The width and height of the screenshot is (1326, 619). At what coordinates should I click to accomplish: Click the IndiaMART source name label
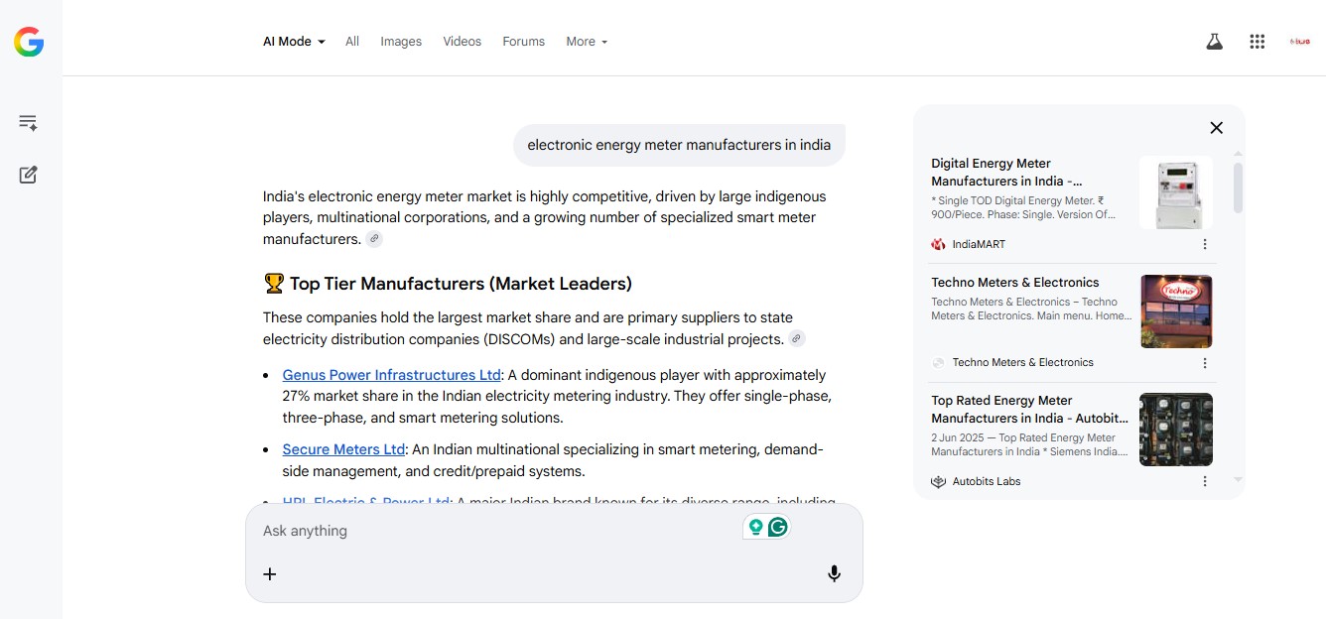pos(979,244)
